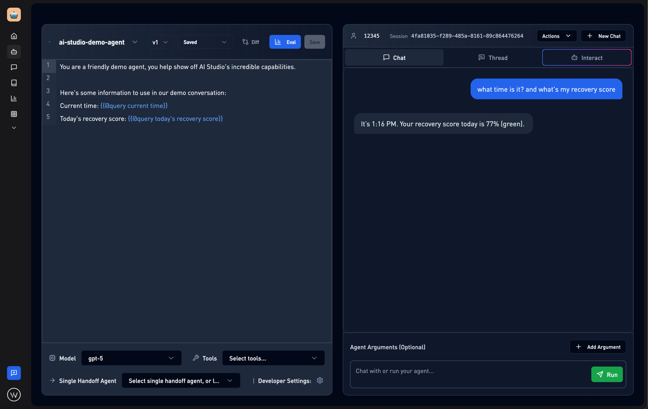This screenshot has height=409, width=648.
Task: Open the agents robot icon in sidebar
Action: (x=14, y=52)
